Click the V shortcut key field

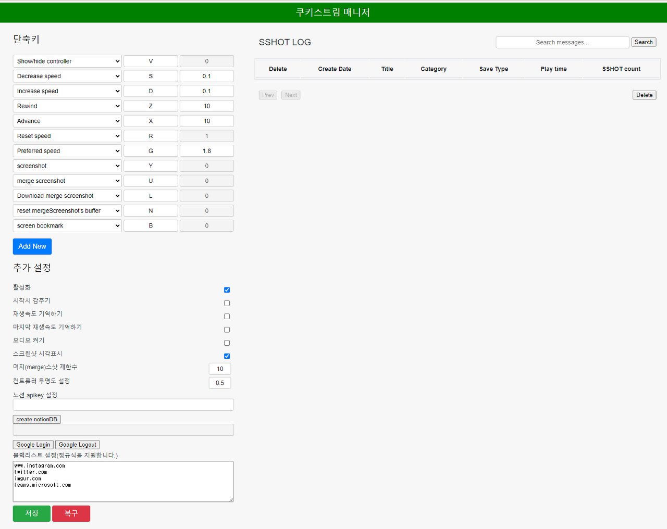tap(151, 61)
